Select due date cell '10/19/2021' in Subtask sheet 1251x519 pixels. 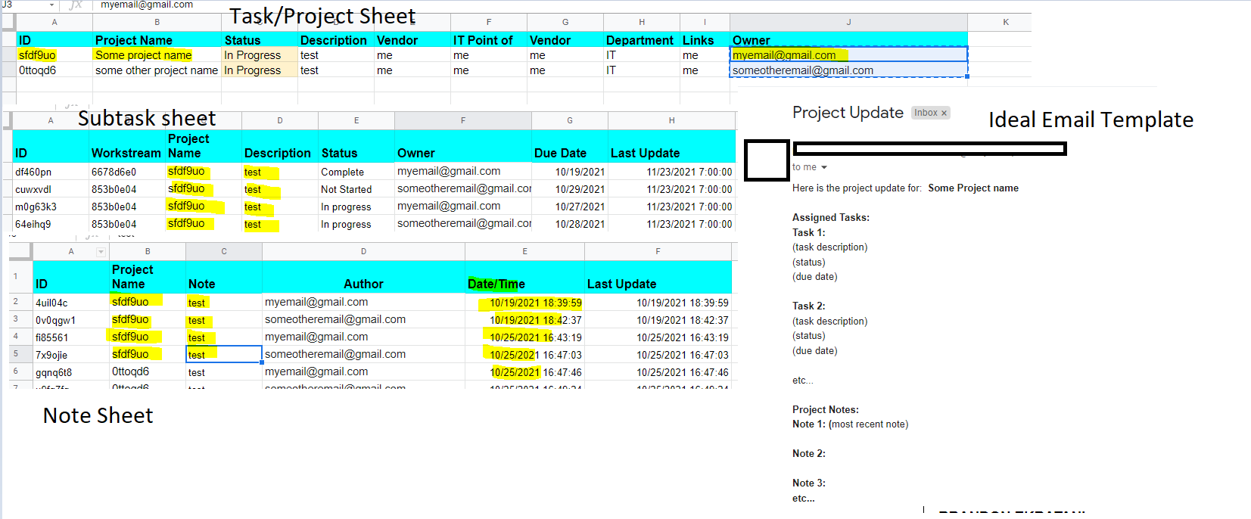pos(570,172)
